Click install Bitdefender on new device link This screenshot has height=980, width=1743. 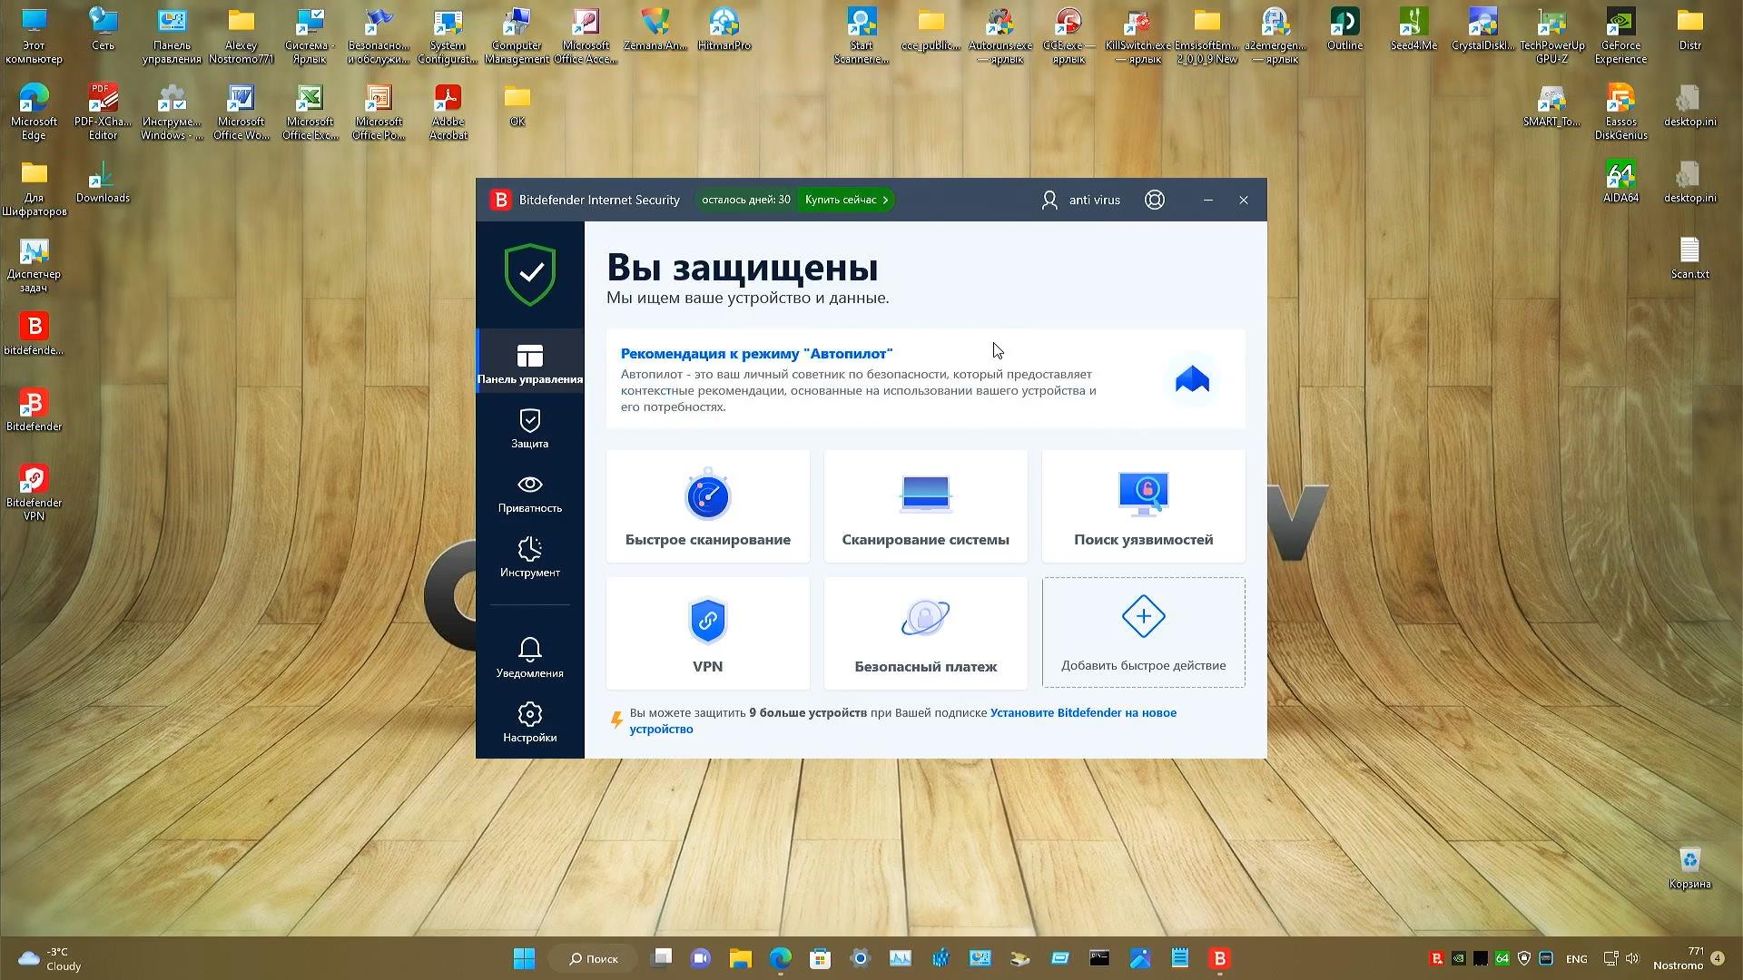tap(1082, 713)
